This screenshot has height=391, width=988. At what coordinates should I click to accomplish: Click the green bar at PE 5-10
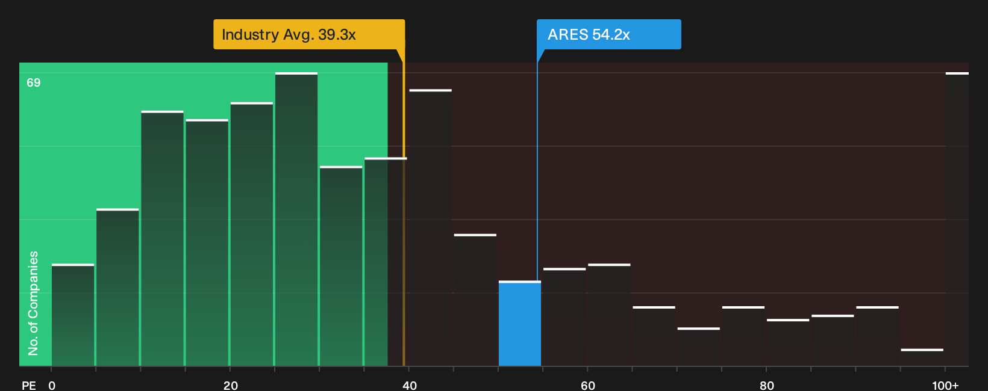point(117,288)
